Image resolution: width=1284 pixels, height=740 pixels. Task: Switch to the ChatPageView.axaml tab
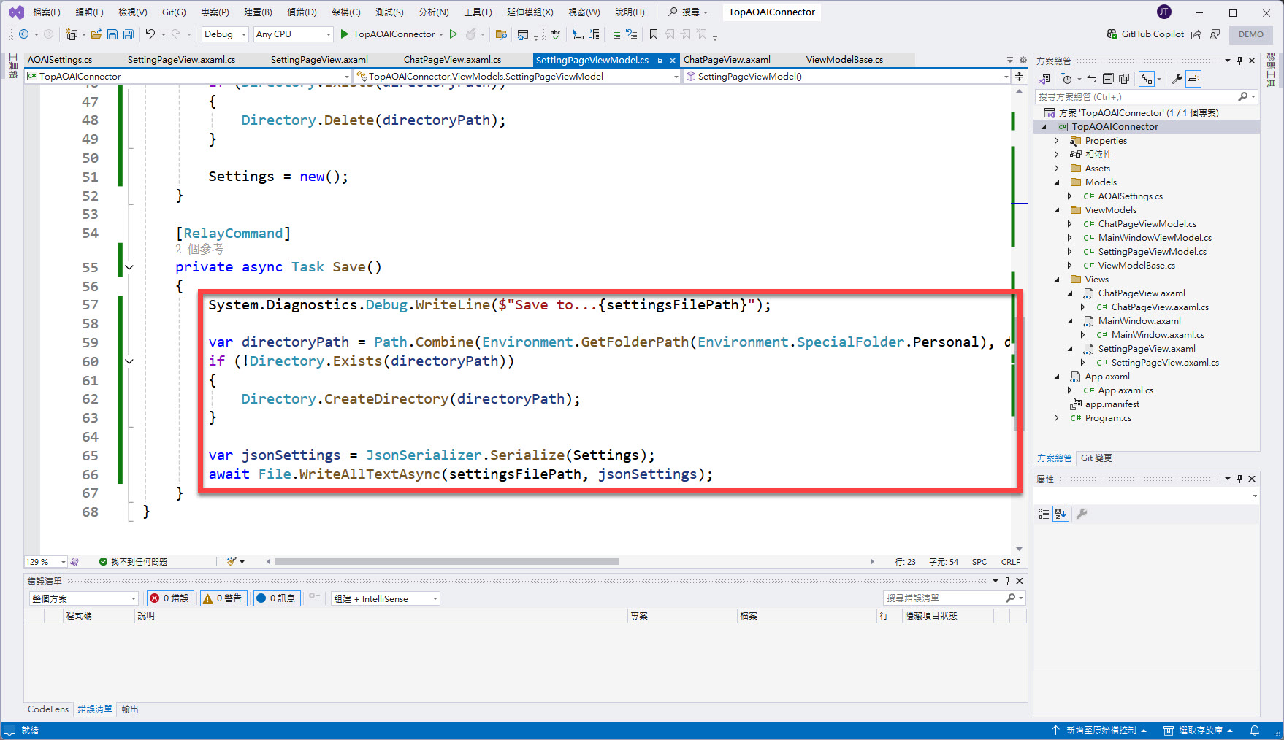click(x=727, y=60)
